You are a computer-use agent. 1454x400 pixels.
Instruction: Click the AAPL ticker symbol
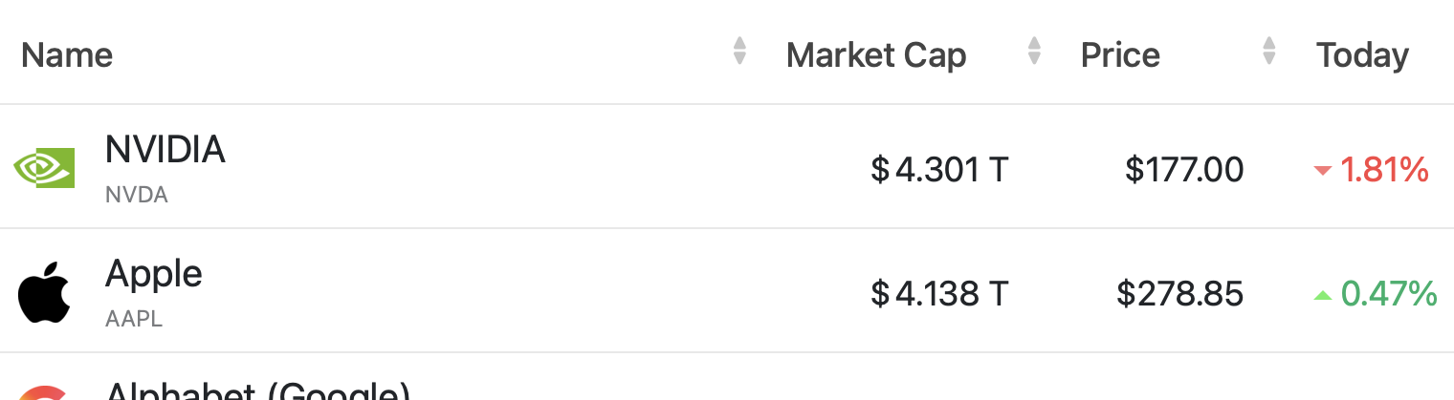[134, 319]
